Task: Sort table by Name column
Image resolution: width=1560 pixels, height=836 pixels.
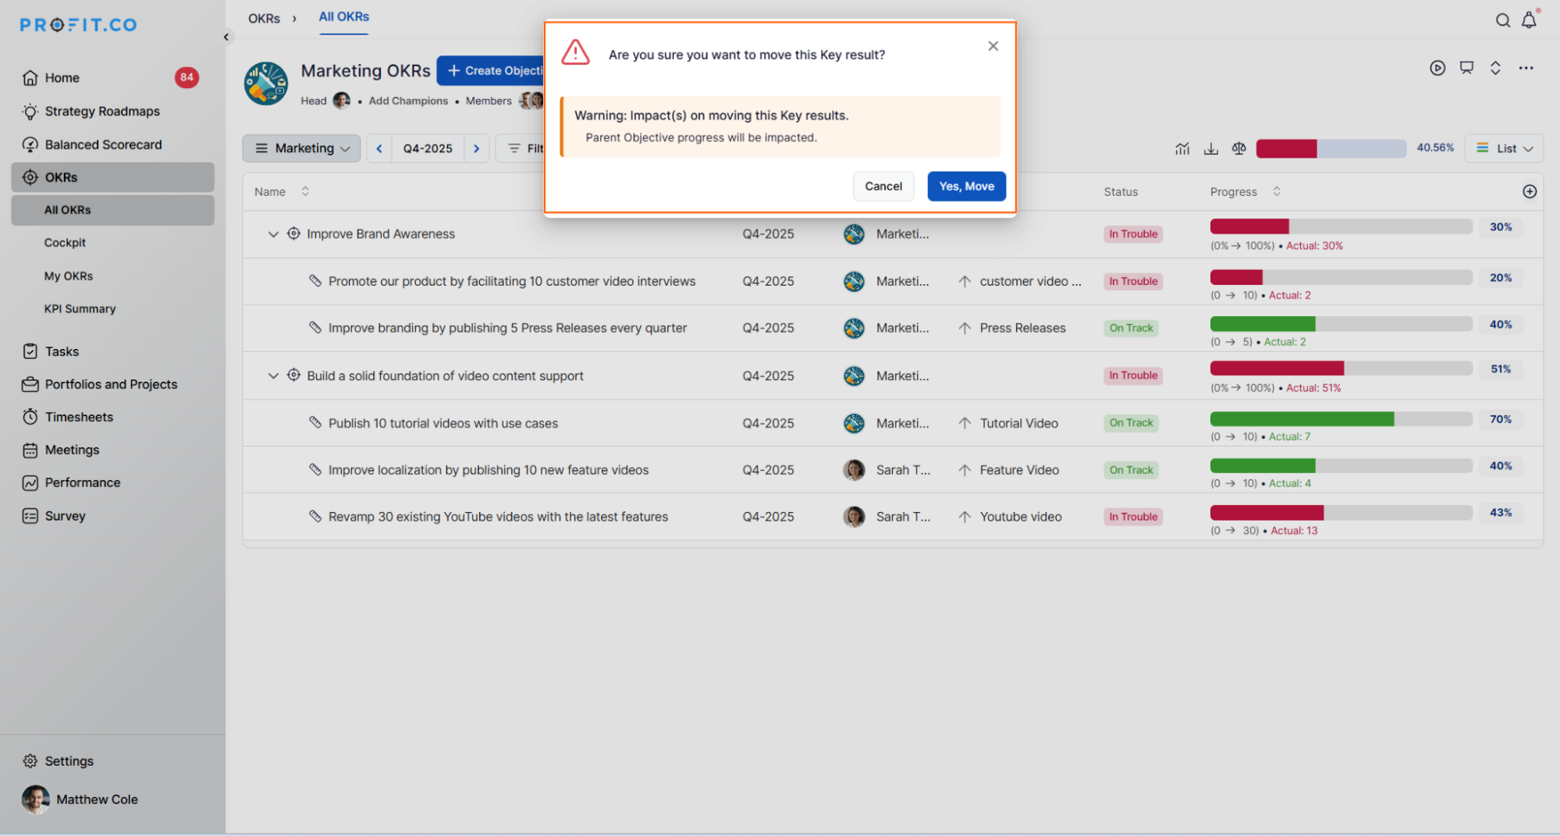Action: 305,191
